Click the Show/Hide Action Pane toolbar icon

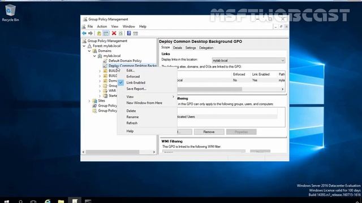click(136, 33)
